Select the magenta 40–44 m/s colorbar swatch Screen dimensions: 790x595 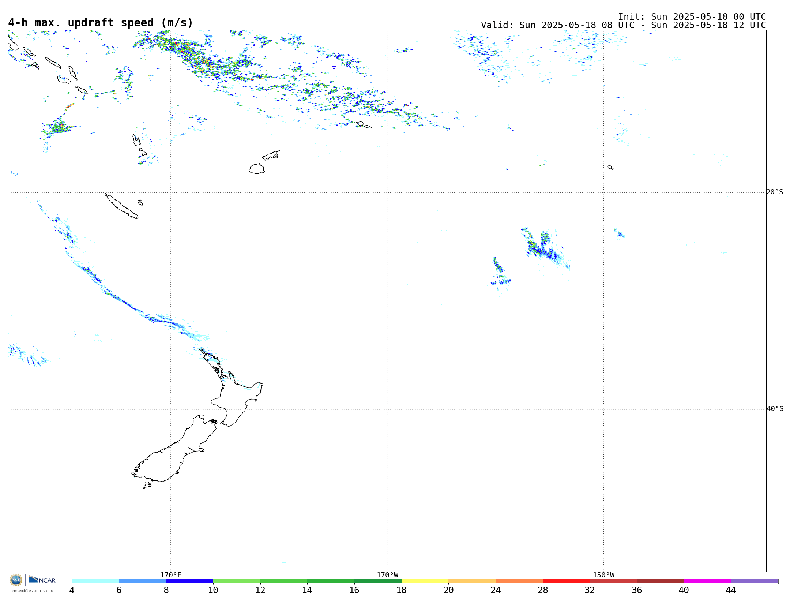[x=707, y=581]
